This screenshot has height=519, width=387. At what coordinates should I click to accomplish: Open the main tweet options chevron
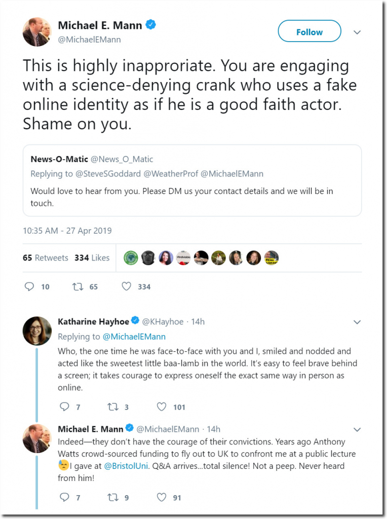point(357,32)
